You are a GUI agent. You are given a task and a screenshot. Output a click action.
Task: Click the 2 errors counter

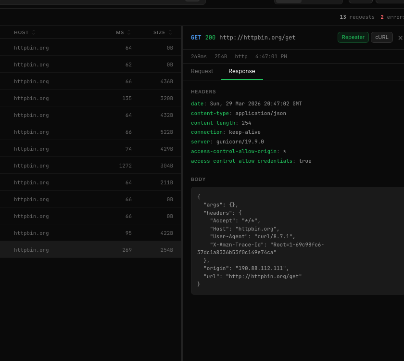(392, 17)
